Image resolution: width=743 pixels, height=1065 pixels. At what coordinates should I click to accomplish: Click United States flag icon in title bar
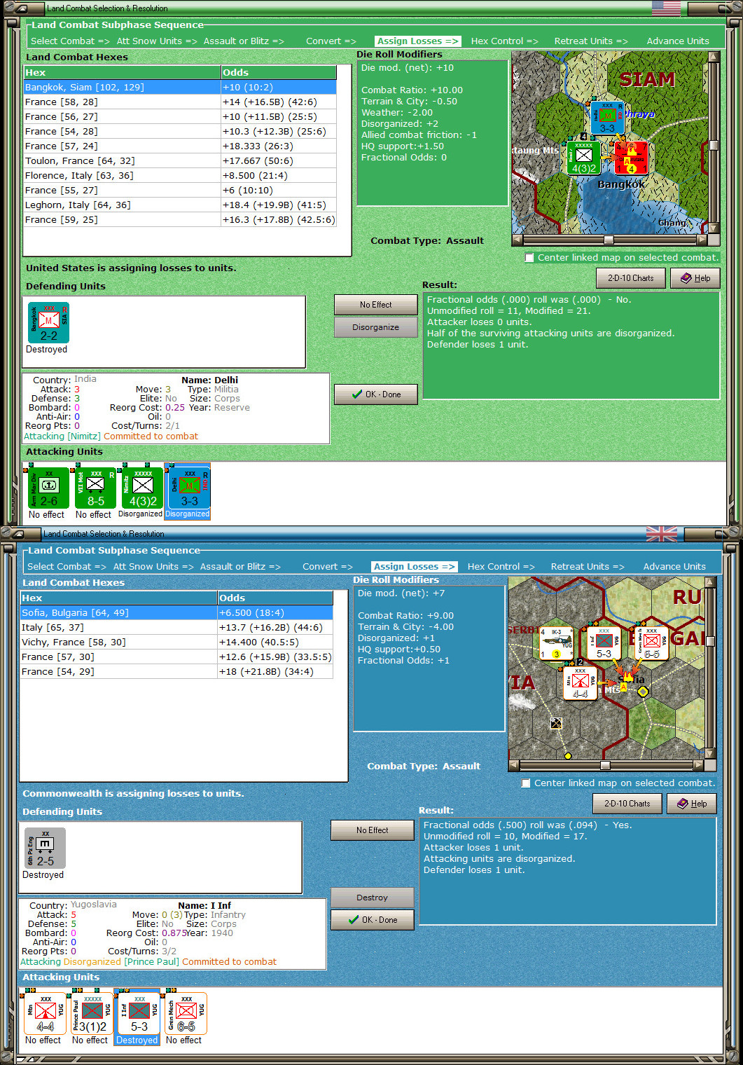coord(666,8)
